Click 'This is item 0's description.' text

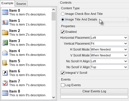(28, 14)
